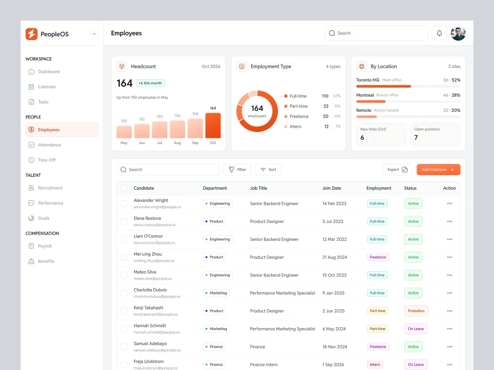
Task: Open Goals under Talent
Action: [x=62, y=218]
